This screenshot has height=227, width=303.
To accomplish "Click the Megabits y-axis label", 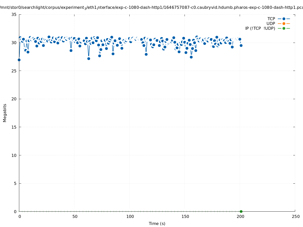I will point(5,113).
